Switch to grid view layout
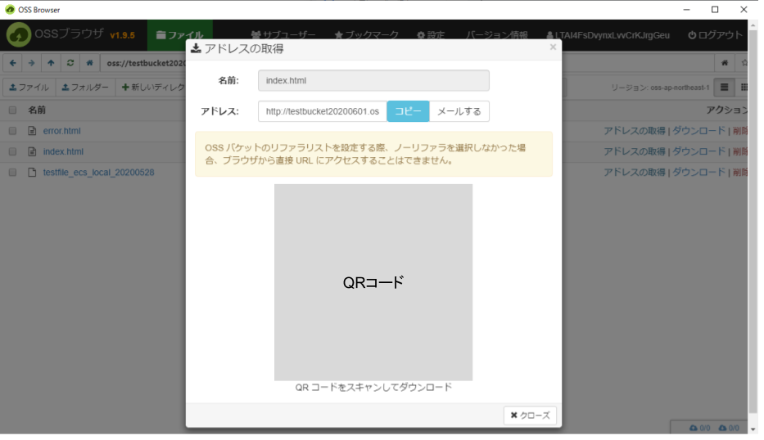Viewport: 764px width, 440px height. click(744, 88)
